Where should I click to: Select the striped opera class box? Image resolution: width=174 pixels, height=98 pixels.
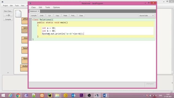25,30
